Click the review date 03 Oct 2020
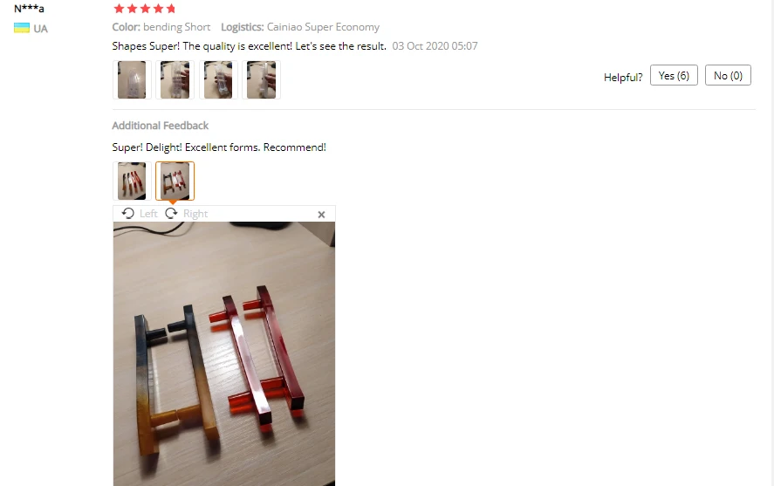The width and height of the screenshot is (774, 486). click(x=435, y=46)
